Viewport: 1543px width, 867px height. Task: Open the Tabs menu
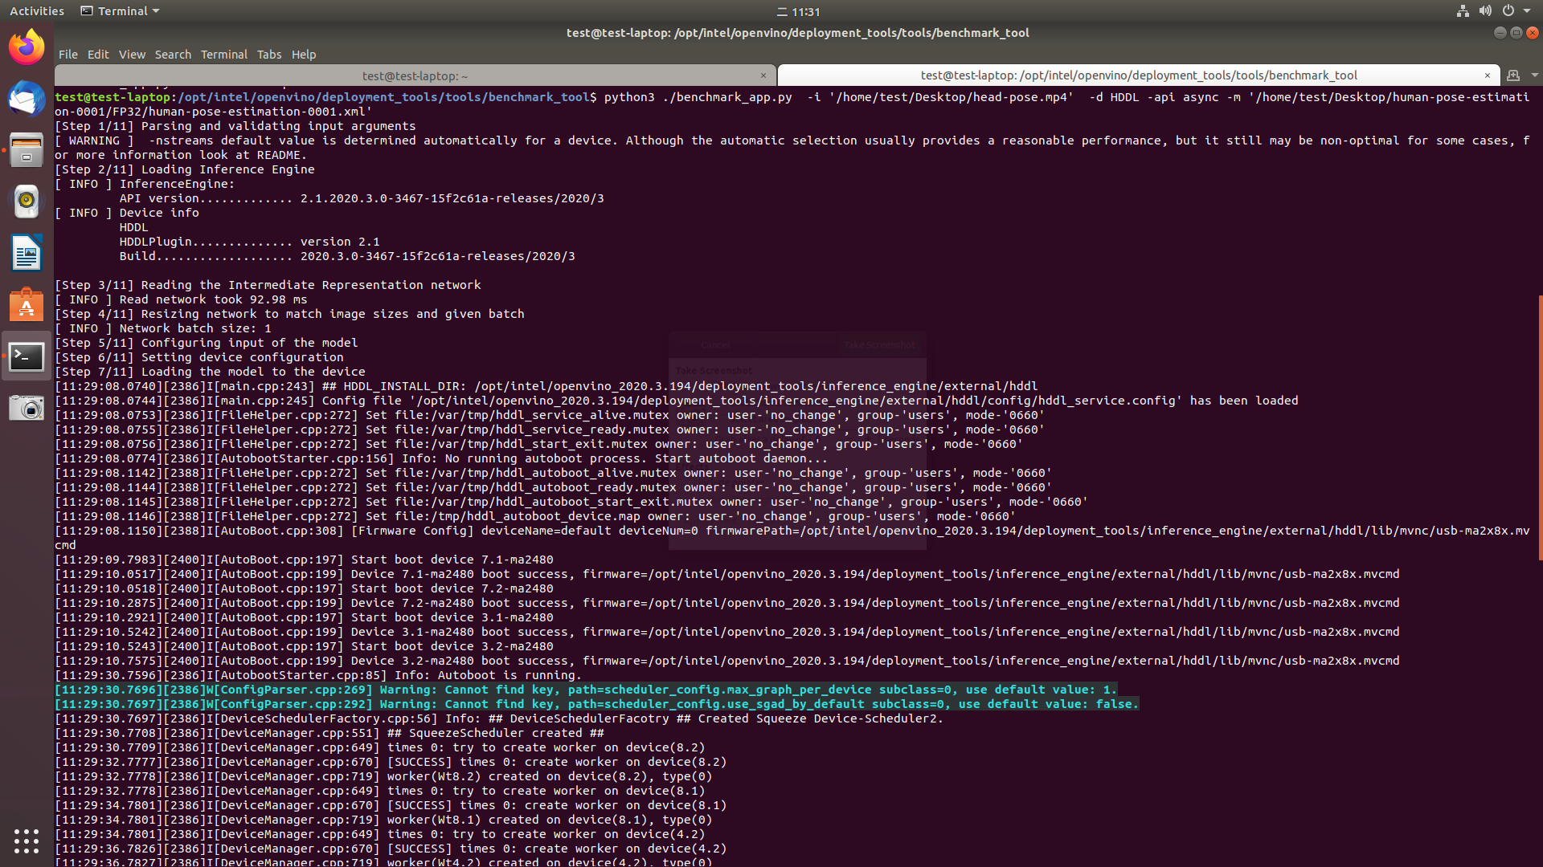(x=269, y=55)
